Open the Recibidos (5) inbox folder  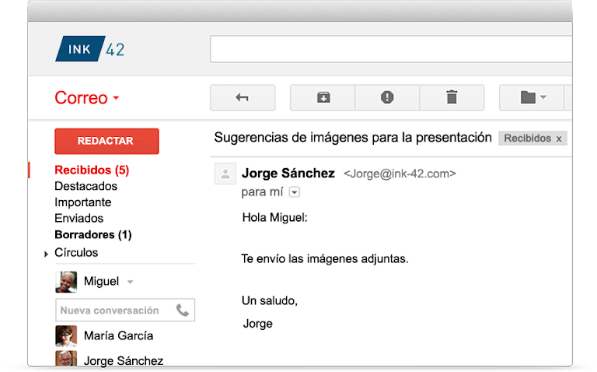[91, 170]
